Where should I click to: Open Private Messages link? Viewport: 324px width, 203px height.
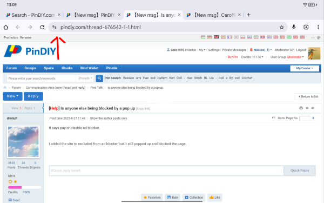234,50
